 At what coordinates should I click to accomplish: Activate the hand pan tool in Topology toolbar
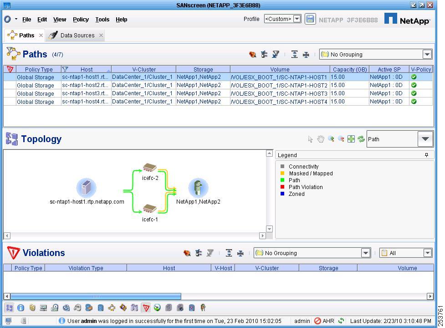click(320, 139)
